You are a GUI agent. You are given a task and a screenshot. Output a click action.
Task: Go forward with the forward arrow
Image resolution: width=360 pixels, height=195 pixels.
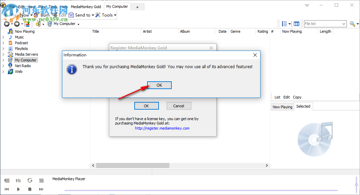click(17, 24)
